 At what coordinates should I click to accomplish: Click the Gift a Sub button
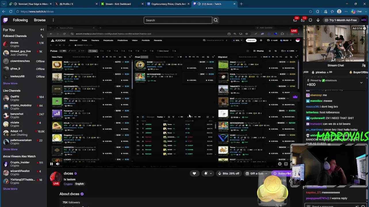[x=256, y=173]
